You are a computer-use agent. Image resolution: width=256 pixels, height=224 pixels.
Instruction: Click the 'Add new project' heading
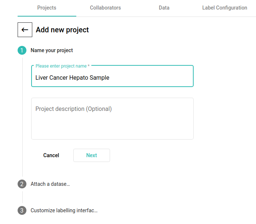[x=62, y=30]
